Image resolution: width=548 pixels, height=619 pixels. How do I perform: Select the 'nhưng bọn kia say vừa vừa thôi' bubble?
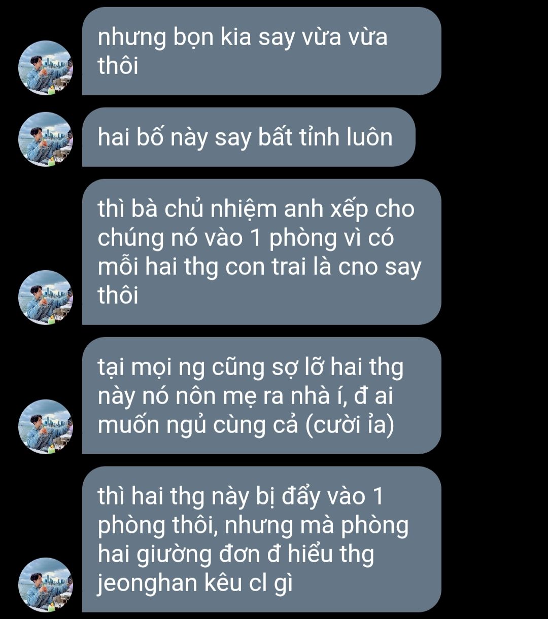pos(262,51)
